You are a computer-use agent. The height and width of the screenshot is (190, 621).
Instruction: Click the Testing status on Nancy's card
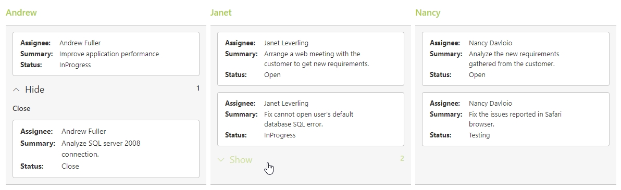pos(479,135)
